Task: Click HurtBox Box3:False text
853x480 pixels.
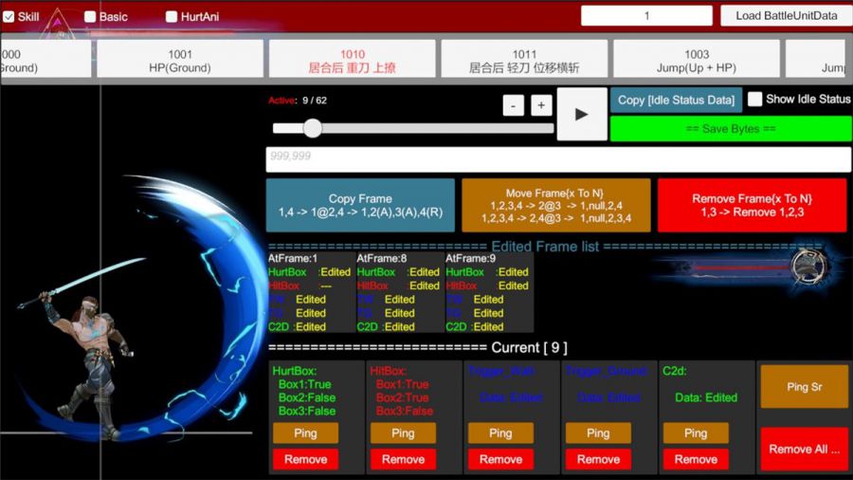Action: coord(307,411)
